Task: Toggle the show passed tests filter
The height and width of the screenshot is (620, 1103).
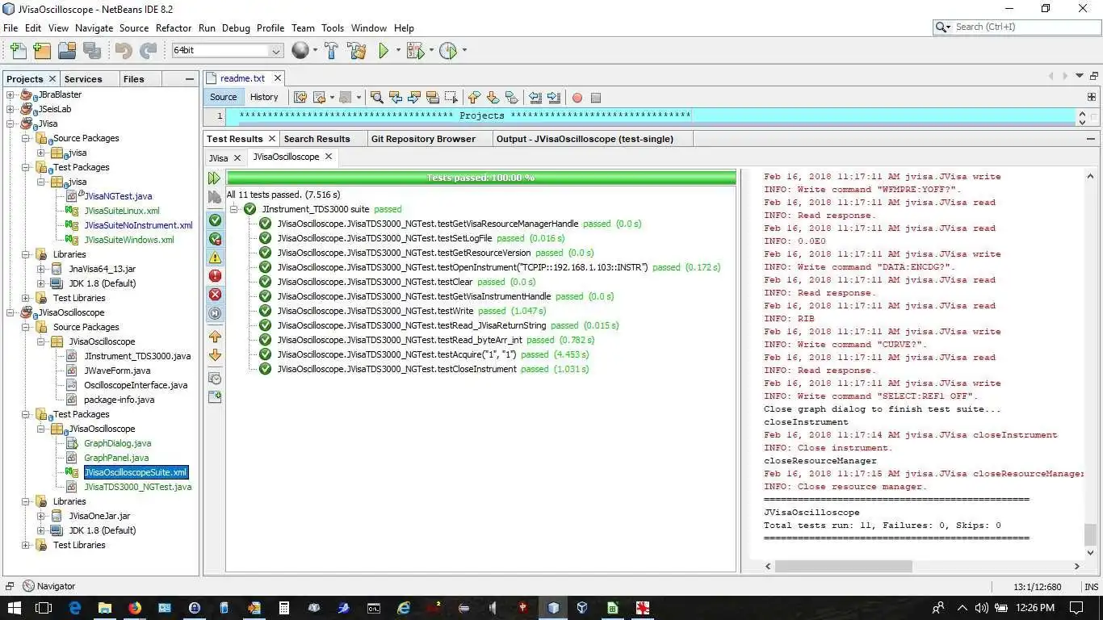Action: click(215, 220)
